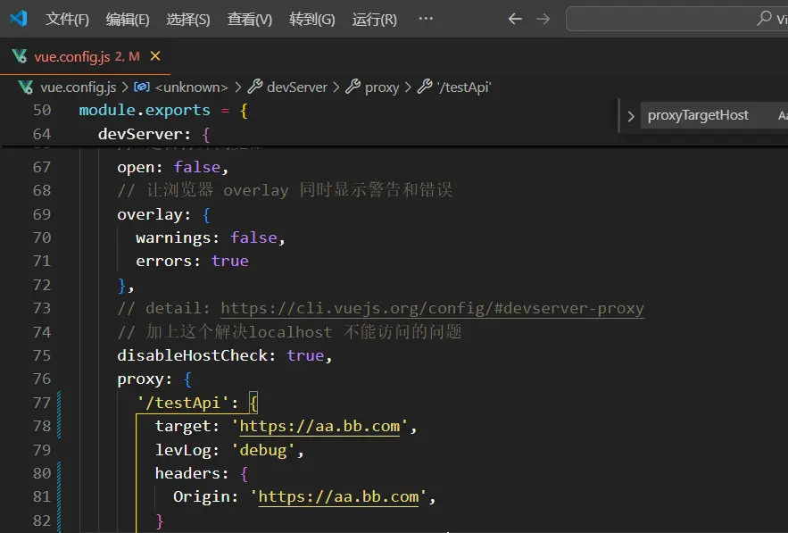The image size is (788, 533).
Task: Click the back navigation arrow
Action: (x=515, y=19)
